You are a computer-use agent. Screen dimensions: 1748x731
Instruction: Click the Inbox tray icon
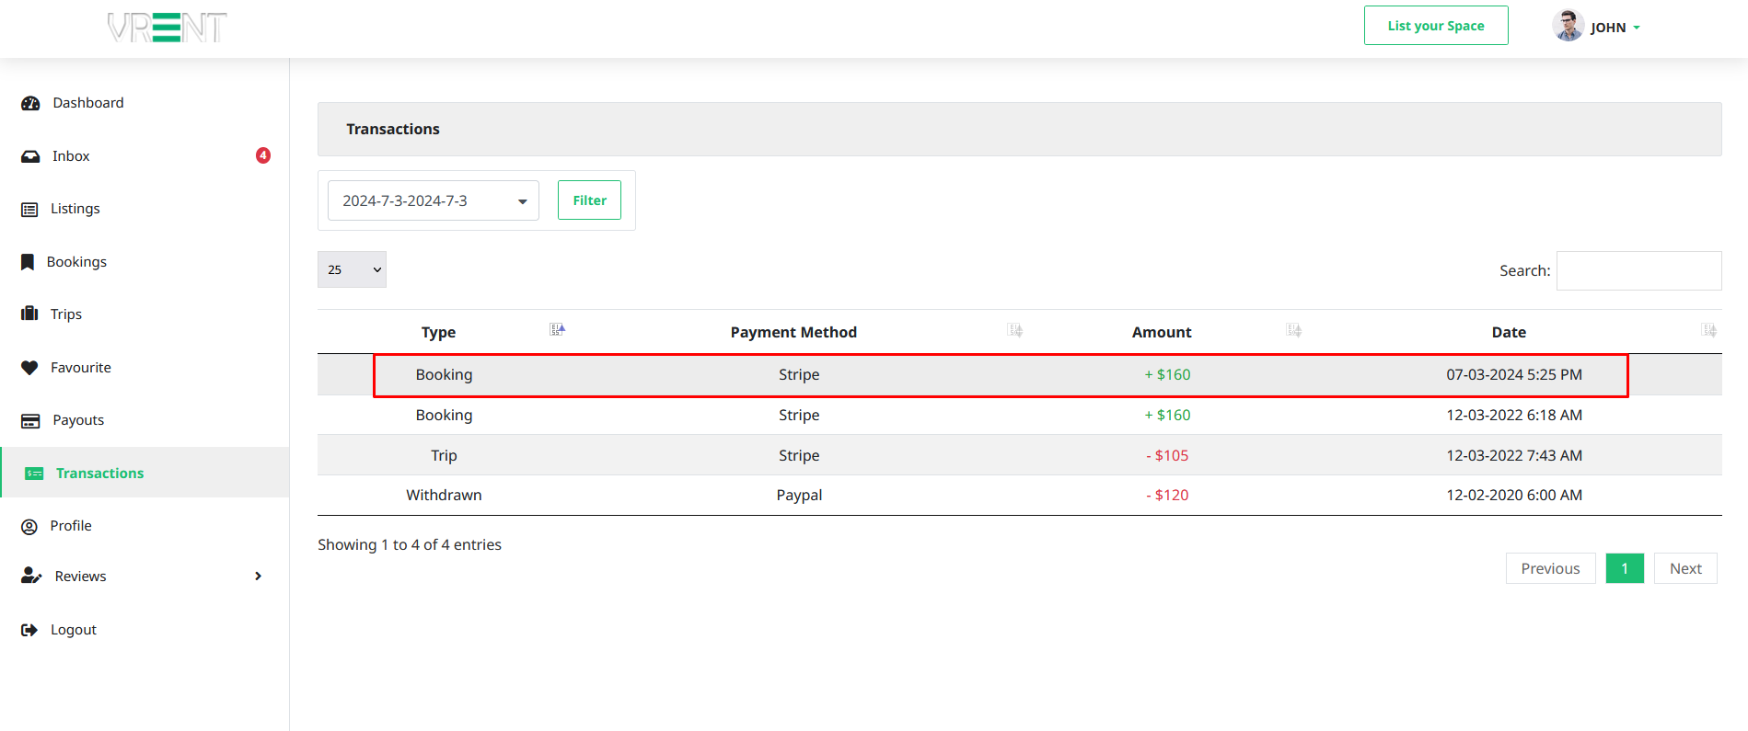point(30,156)
